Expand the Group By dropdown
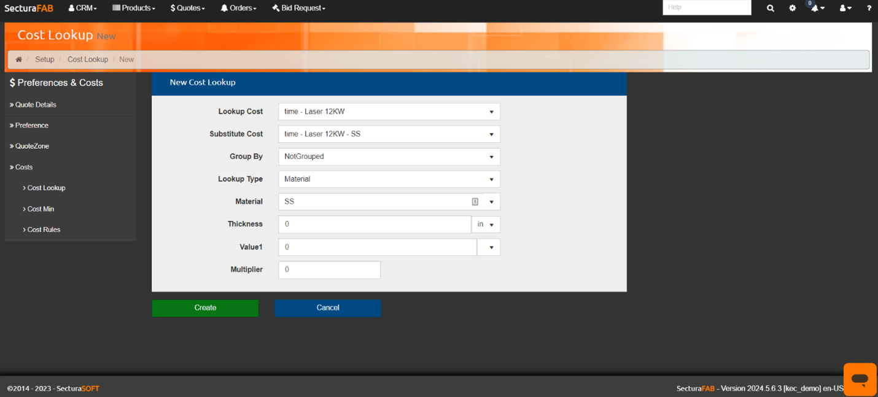The image size is (878, 397). [389, 156]
